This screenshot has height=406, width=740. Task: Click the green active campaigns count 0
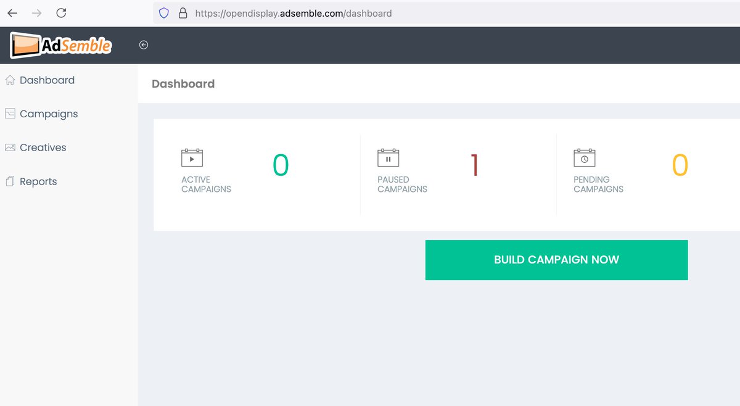click(281, 165)
